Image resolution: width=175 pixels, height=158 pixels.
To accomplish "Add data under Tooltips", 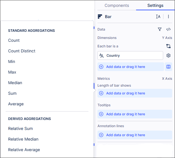I will 135,114.
